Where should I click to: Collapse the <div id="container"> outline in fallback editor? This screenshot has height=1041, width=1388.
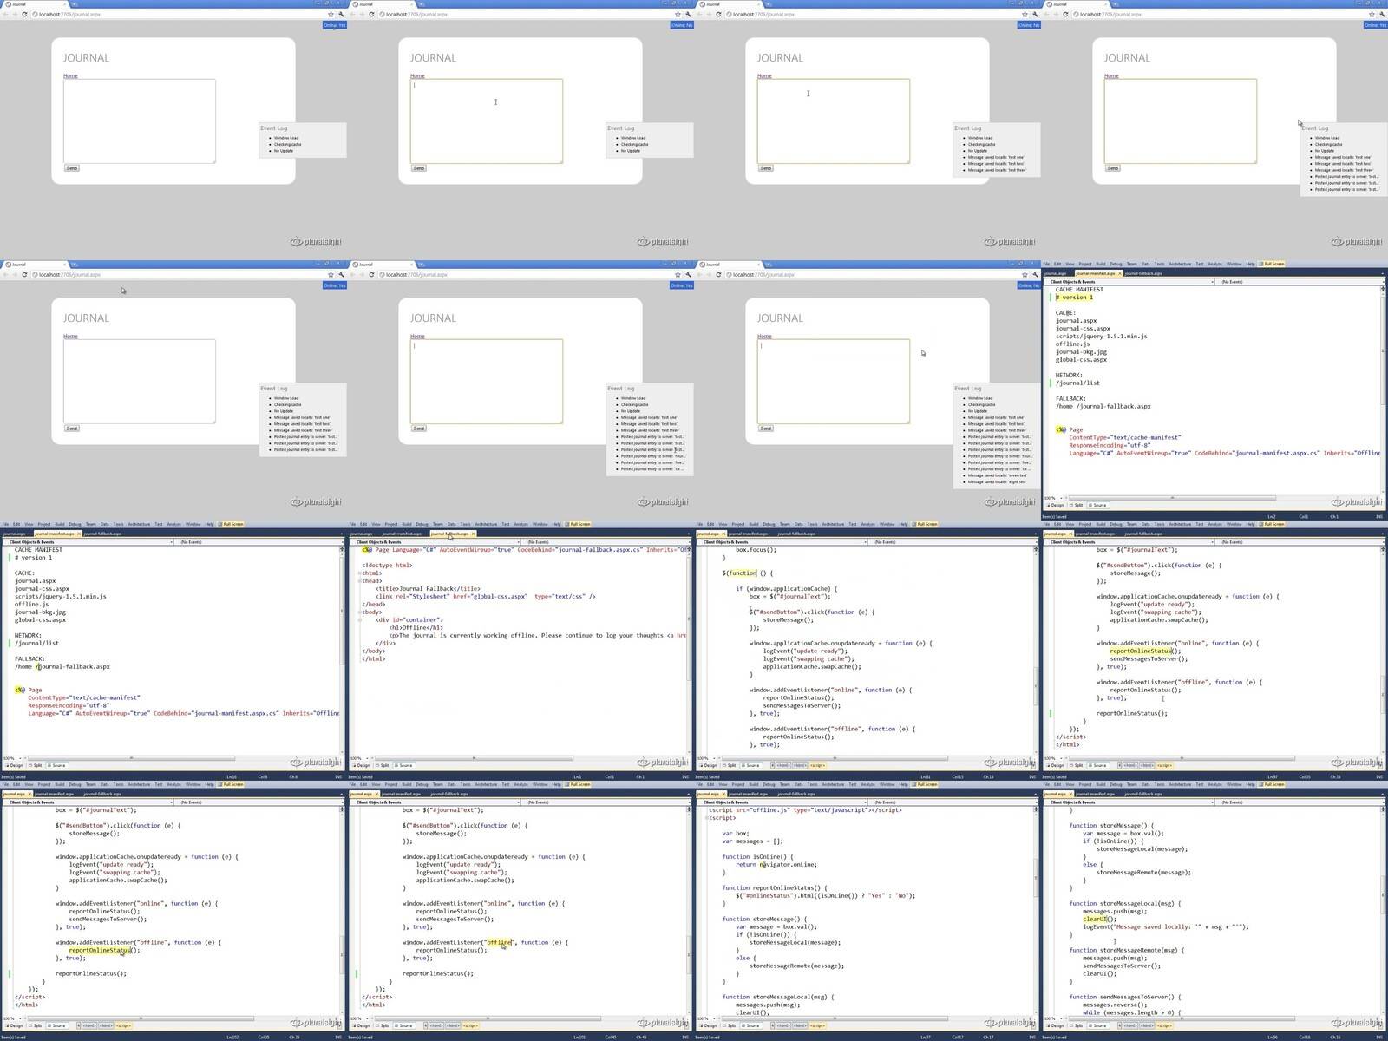(359, 620)
